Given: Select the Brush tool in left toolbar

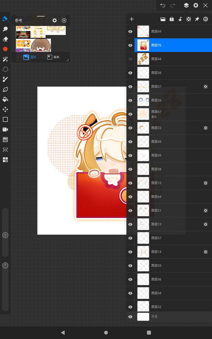Looking at the screenshot, I should (5, 19).
